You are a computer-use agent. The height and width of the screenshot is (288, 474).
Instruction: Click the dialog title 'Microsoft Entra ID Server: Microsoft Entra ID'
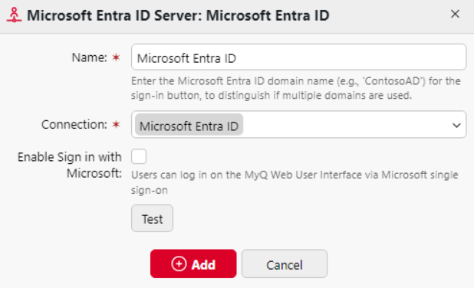click(x=178, y=15)
